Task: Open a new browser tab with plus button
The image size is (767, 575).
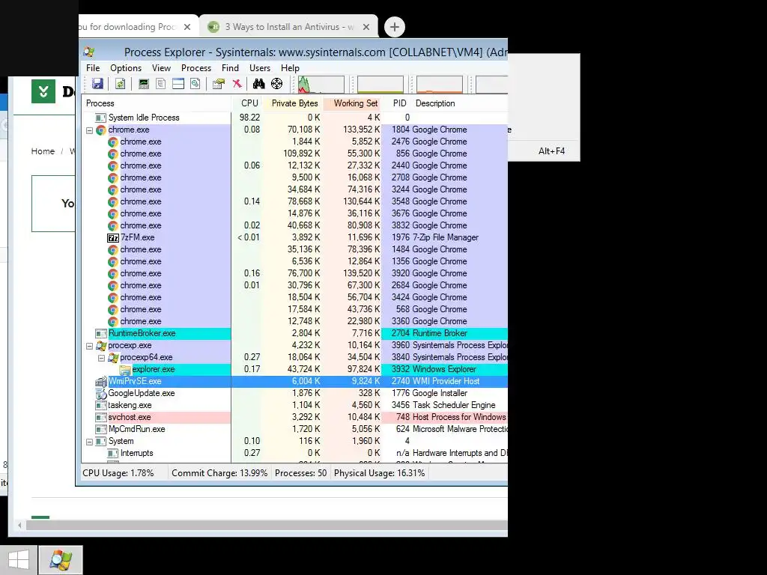Action: click(394, 27)
